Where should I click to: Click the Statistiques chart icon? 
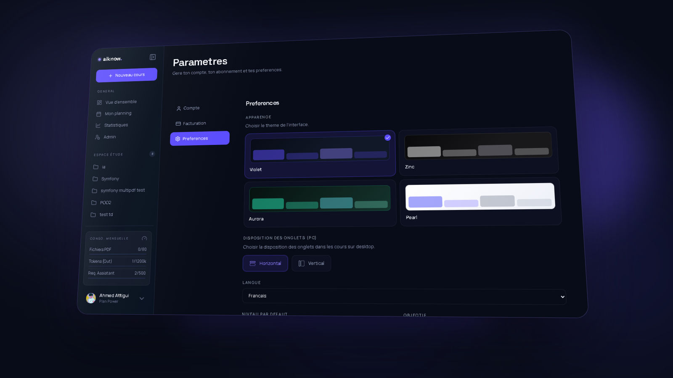(x=98, y=125)
